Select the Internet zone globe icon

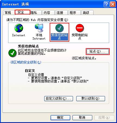19,28
